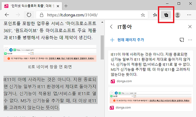Go back with the browser back arrow

(7, 15)
